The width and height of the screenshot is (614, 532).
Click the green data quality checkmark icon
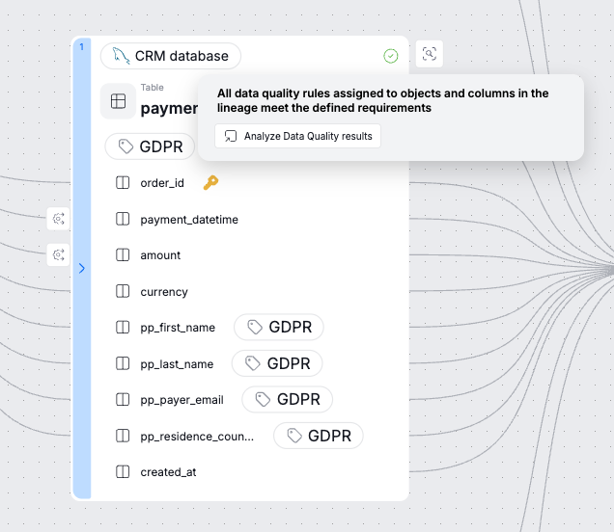pyautogui.click(x=391, y=56)
